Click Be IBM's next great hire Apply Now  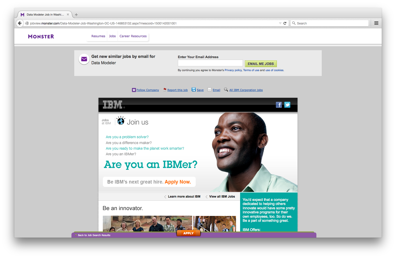pyautogui.click(x=149, y=182)
